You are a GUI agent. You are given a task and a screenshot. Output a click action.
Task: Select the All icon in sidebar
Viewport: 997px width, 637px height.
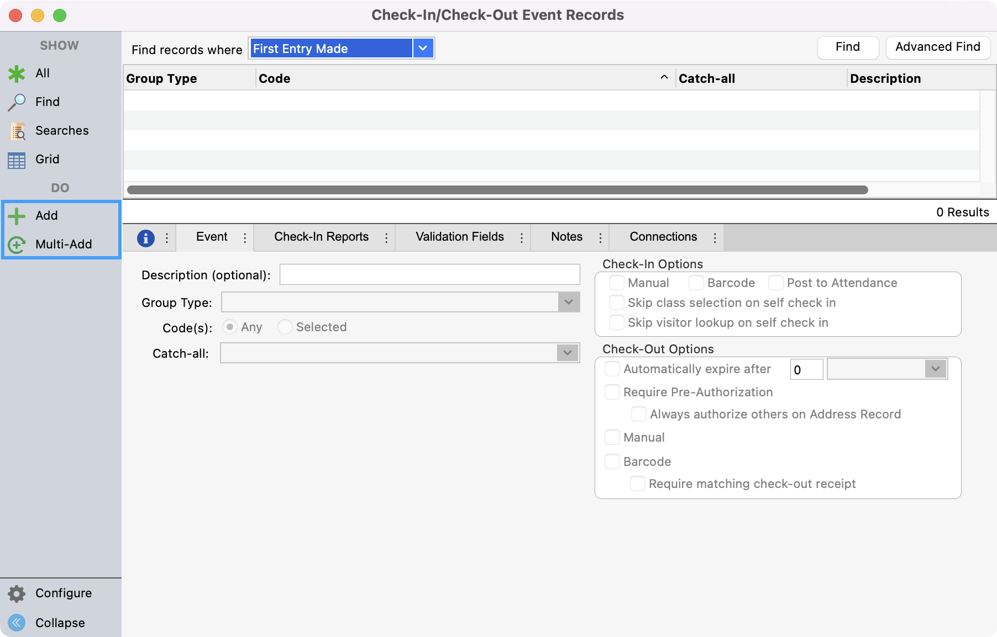17,73
